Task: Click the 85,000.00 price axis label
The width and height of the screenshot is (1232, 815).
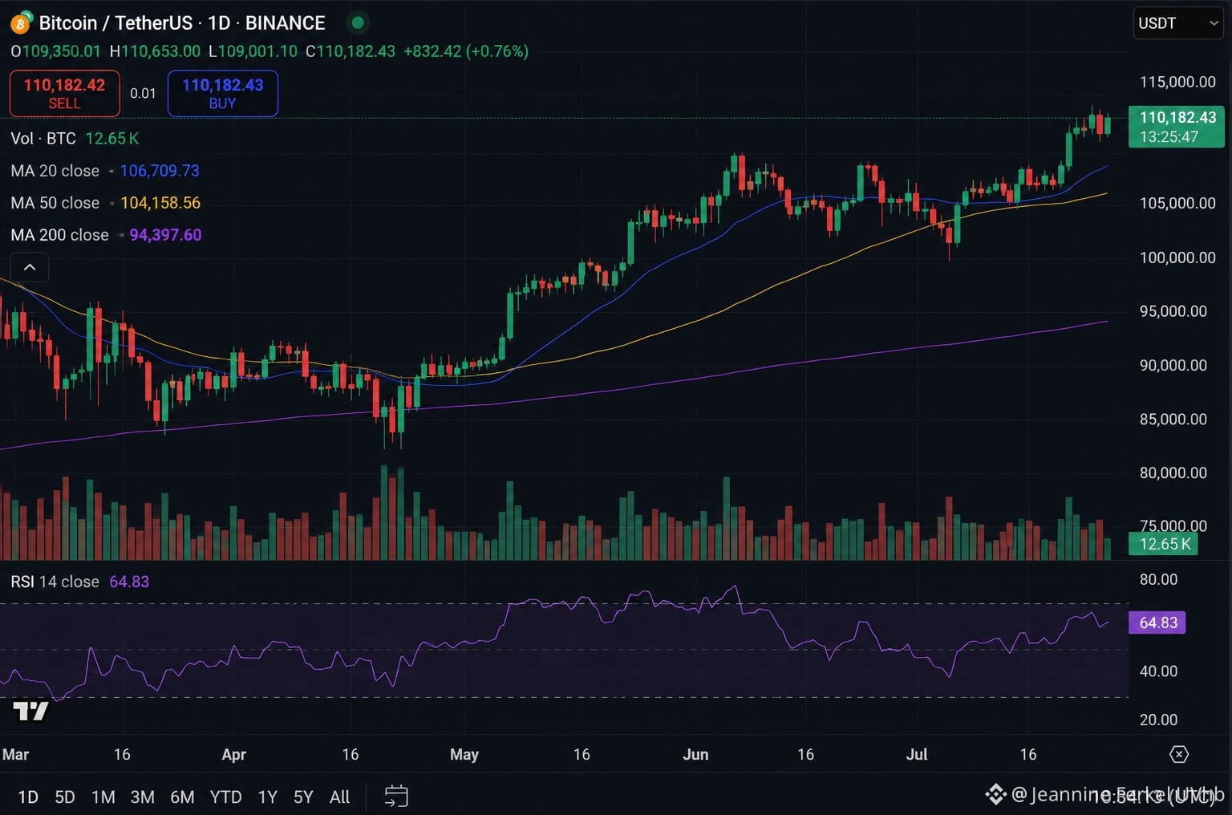Action: [x=1173, y=419]
